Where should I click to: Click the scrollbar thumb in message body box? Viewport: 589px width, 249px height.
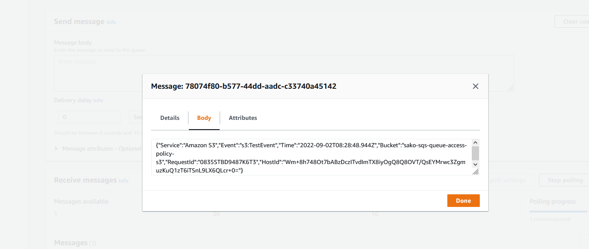click(x=475, y=154)
